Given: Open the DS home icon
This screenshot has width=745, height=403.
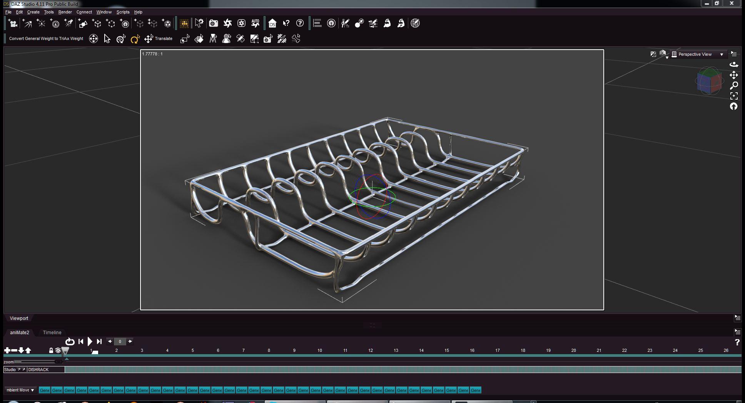Looking at the screenshot, I should [272, 23].
